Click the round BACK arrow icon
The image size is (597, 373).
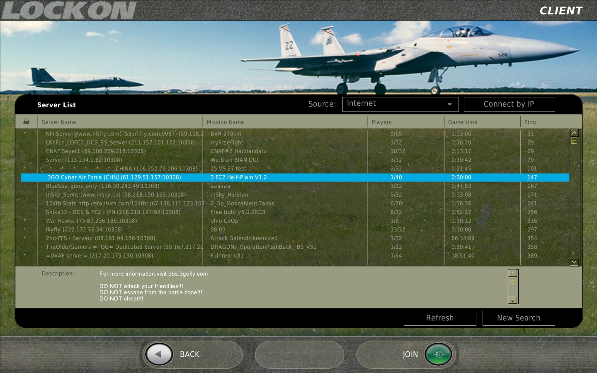click(x=160, y=354)
